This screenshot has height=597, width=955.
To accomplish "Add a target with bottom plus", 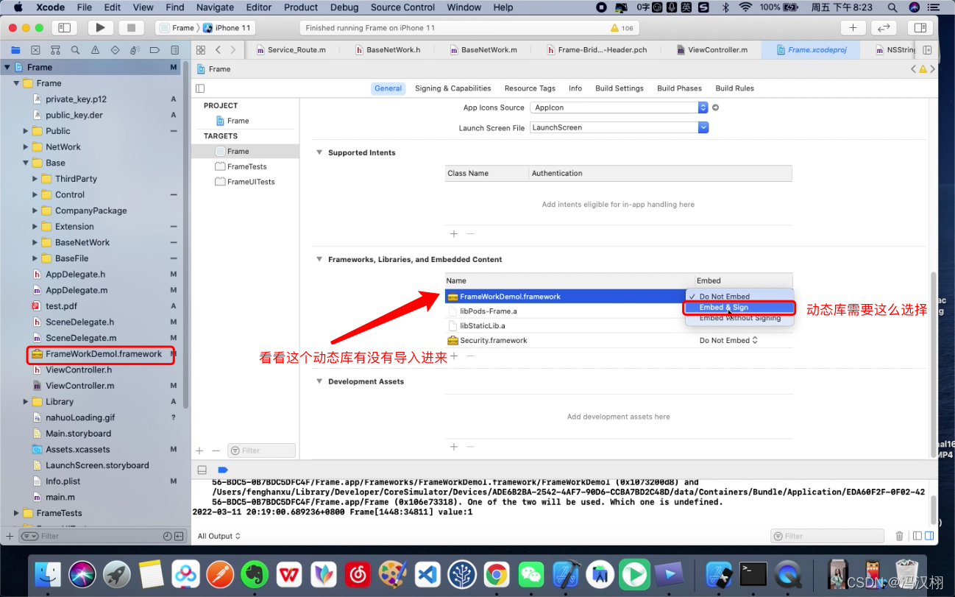I will point(199,451).
